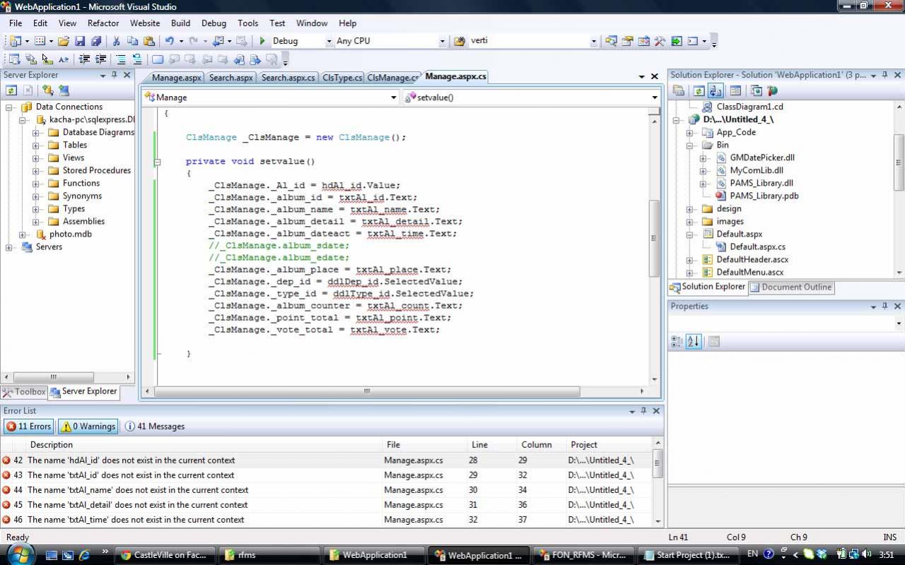Expand photo.mdb connection node

point(23,234)
